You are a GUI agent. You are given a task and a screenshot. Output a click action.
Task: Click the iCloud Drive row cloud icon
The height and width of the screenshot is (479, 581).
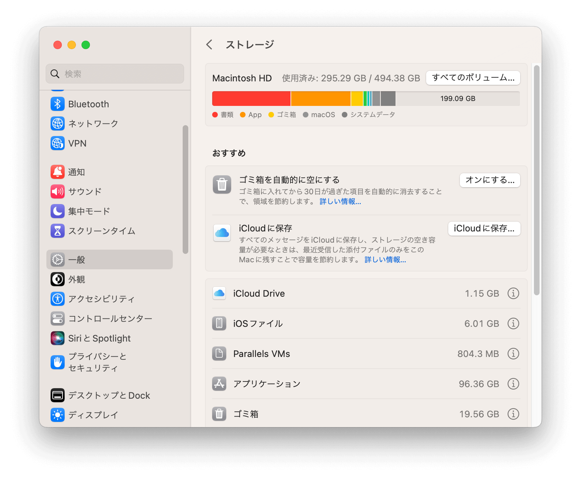219,293
